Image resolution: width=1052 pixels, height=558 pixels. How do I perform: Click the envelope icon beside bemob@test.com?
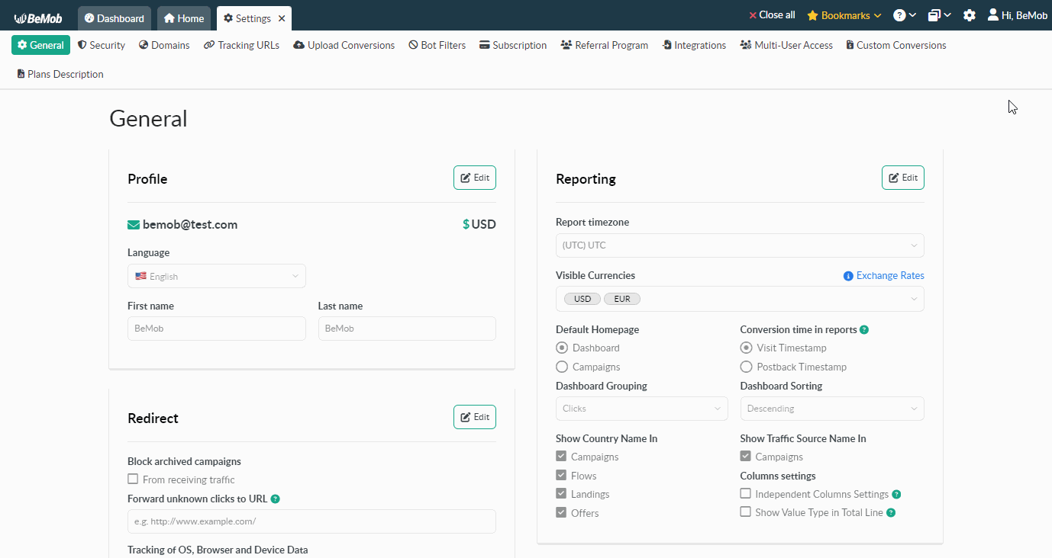tap(134, 225)
